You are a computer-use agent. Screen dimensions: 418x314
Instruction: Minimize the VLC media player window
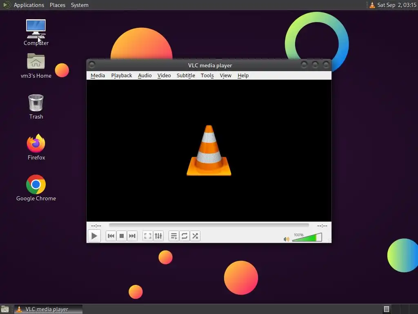point(304,65)
